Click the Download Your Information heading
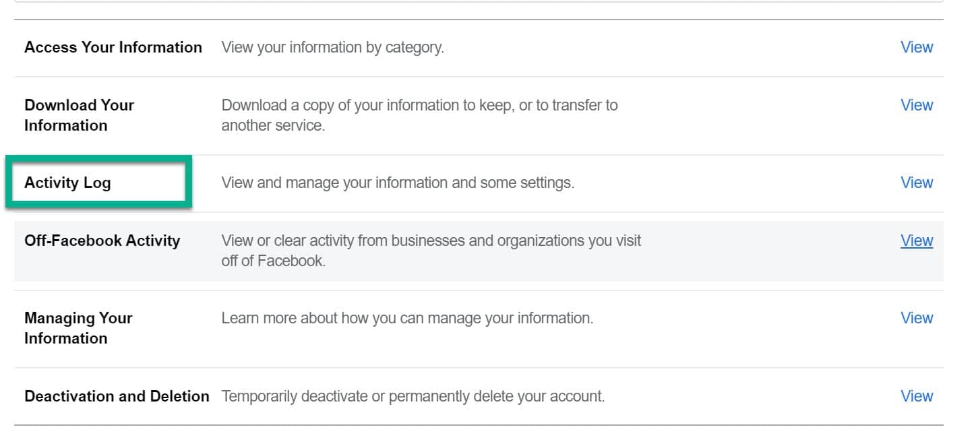974x448 pixels. (79, 115)
